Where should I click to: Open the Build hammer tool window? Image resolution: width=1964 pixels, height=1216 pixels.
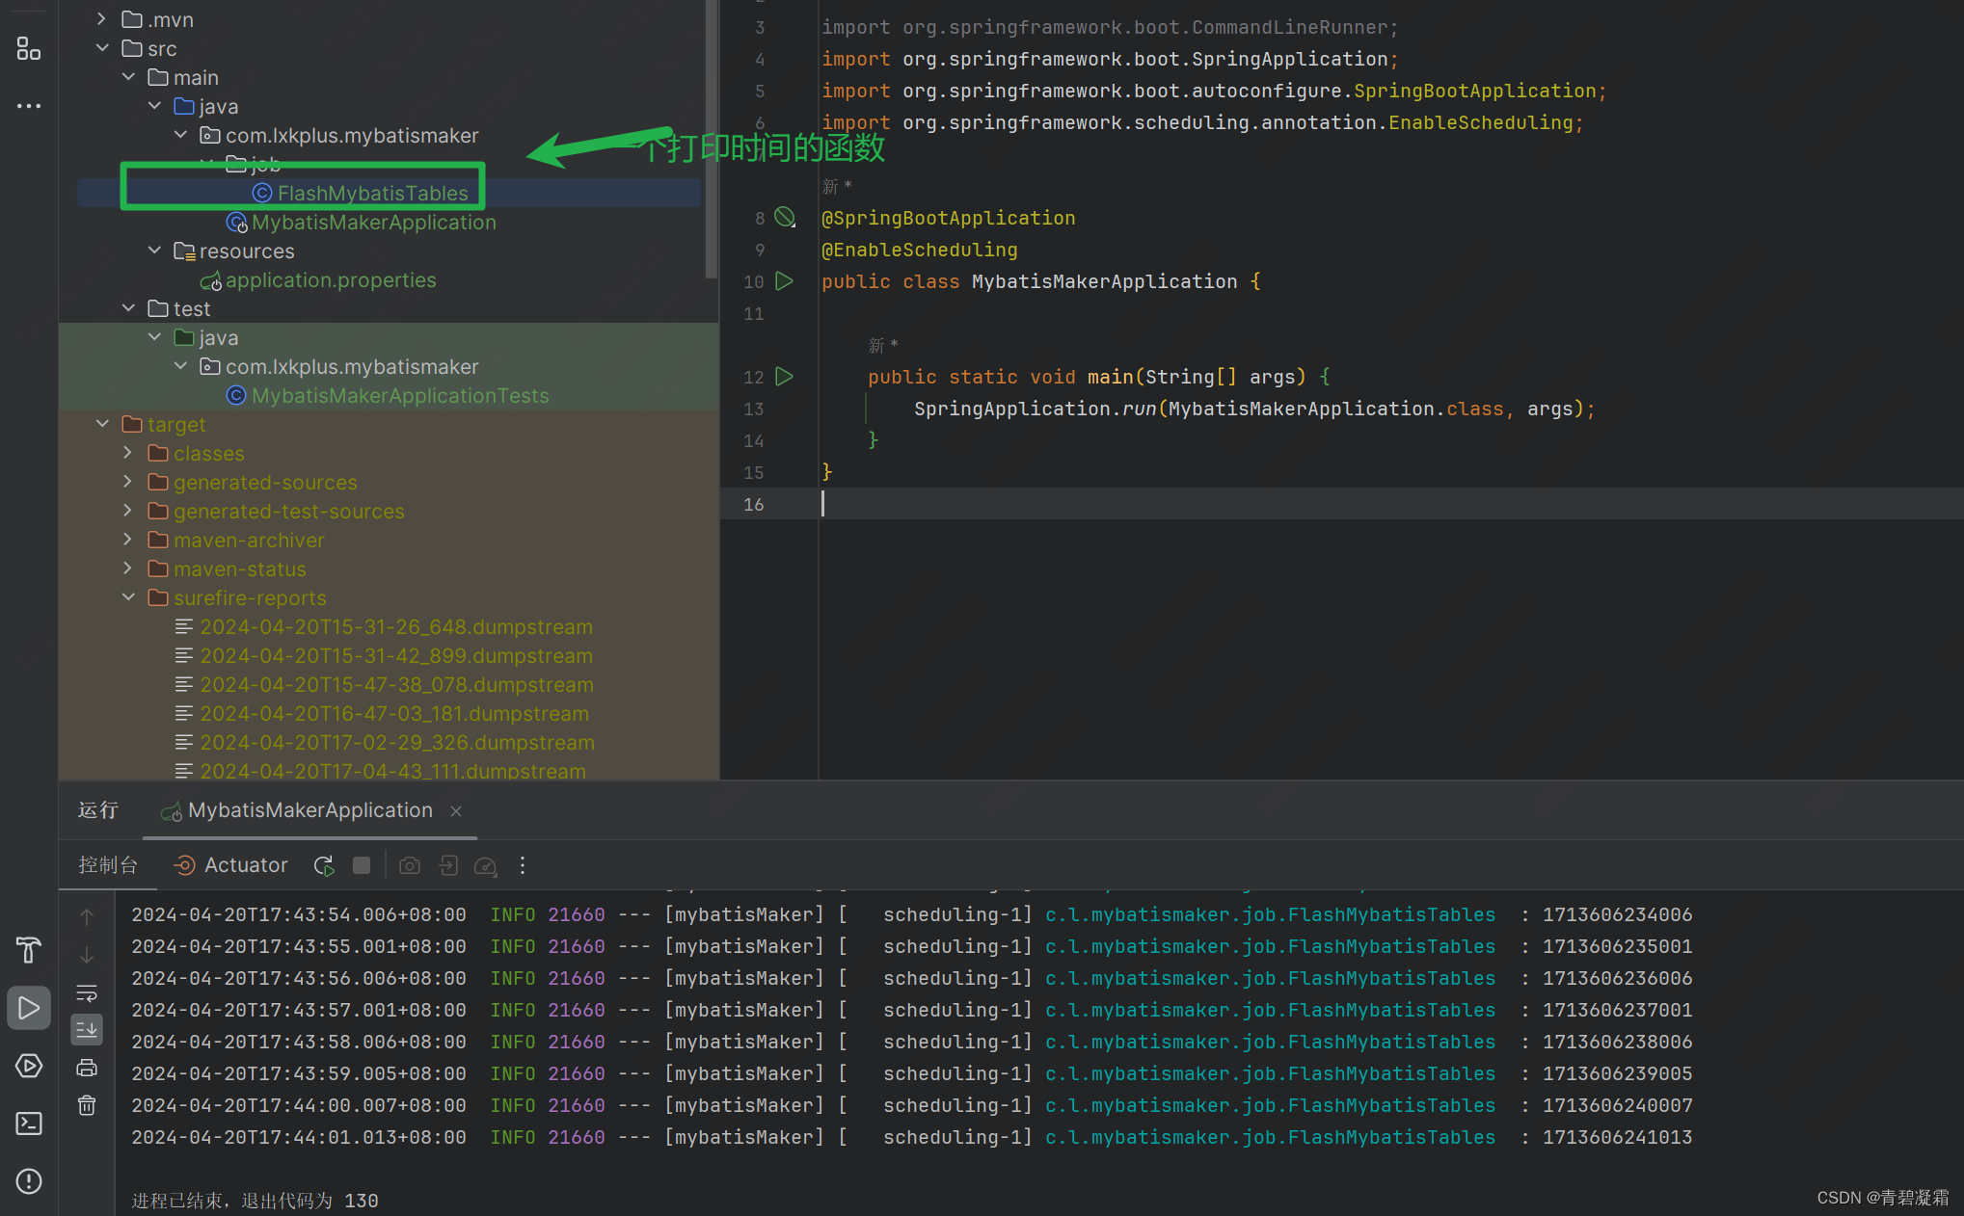(29, 950)
